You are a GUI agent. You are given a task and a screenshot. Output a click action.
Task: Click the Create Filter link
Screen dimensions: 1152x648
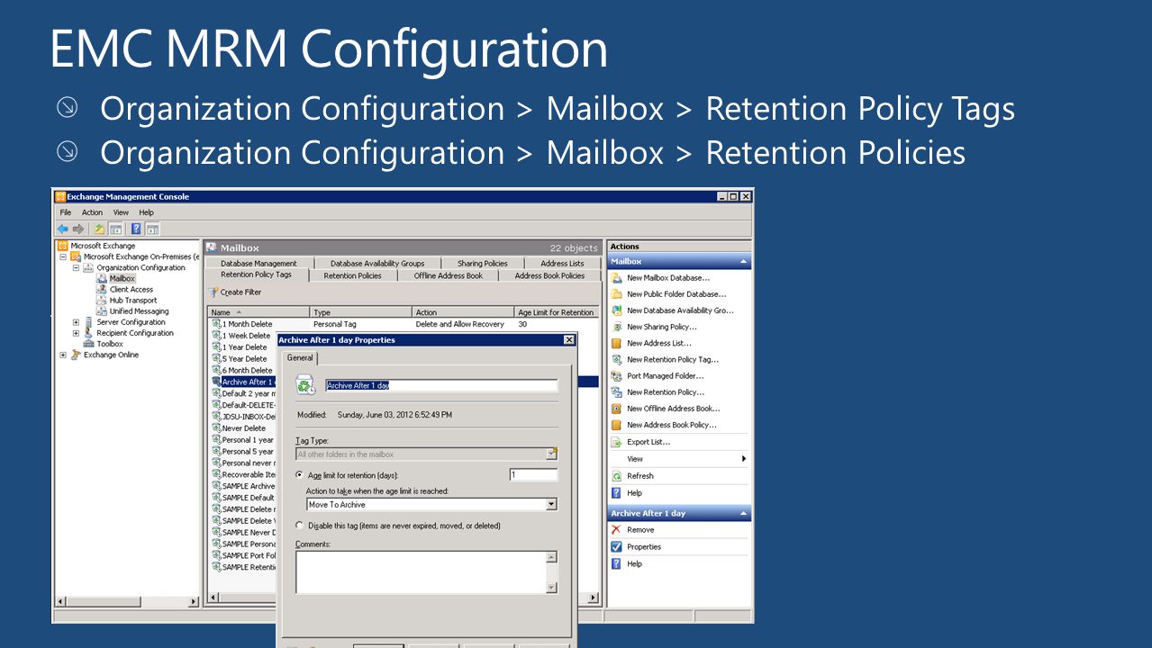point(240,292)
